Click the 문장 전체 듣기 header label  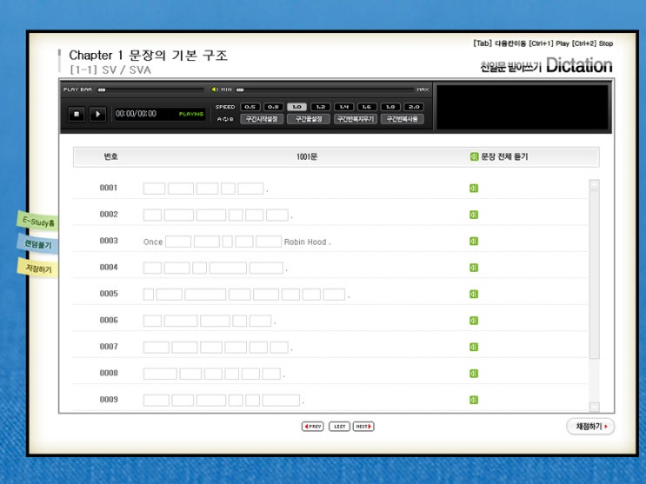[504, 156]
